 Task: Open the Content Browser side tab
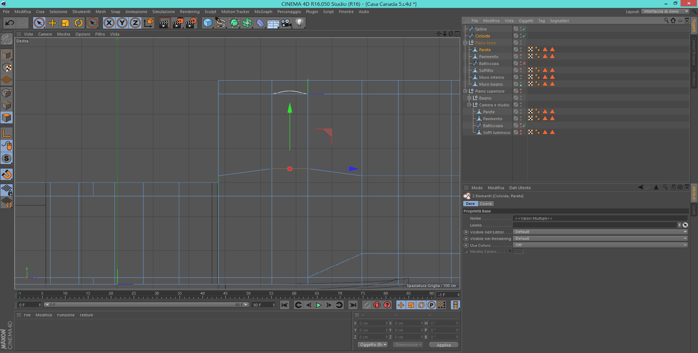point(694,51)
